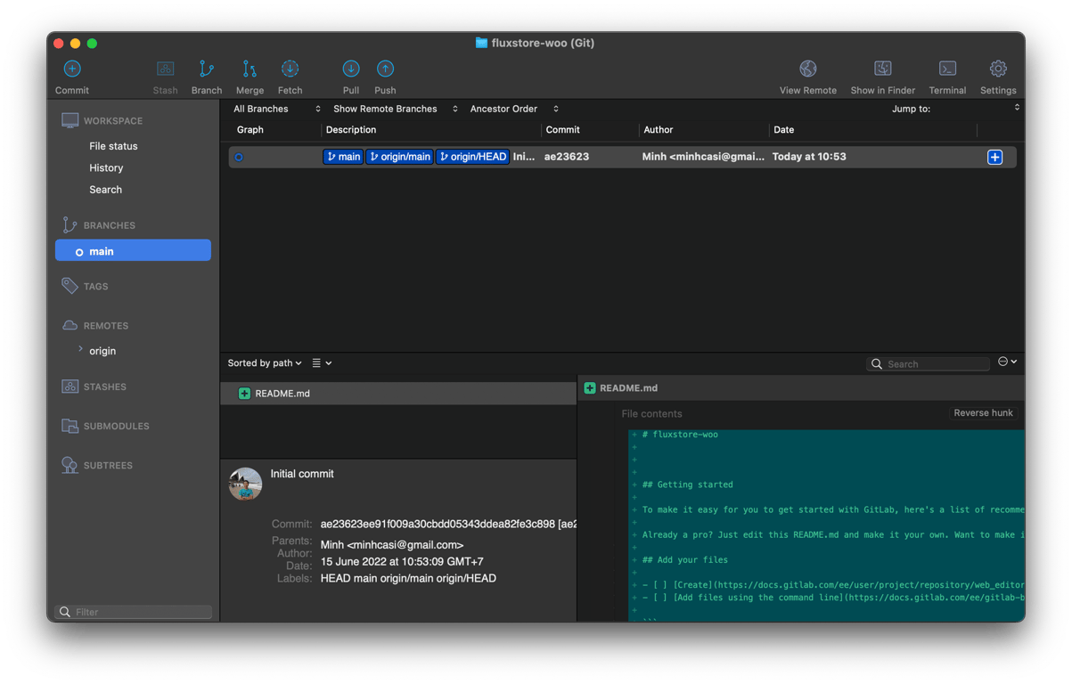Click the Description column header

point(351,130)
